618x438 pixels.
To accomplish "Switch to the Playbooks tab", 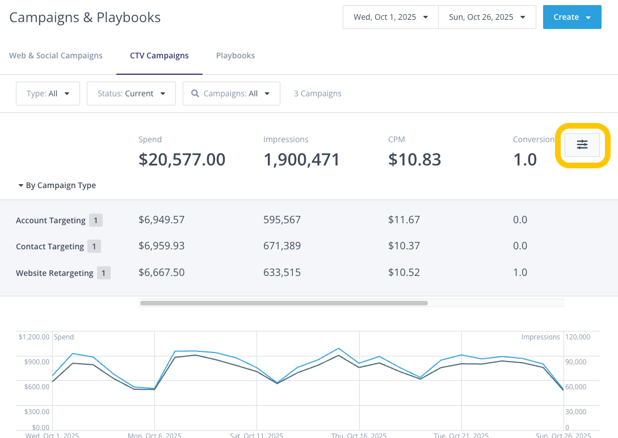I will click(x=235, y=56).
